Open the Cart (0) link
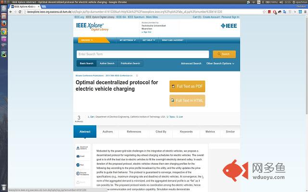 197,17
